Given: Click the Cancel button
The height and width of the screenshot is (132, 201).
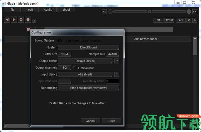Looking at the screenshot, I should [x=90, y=121].
